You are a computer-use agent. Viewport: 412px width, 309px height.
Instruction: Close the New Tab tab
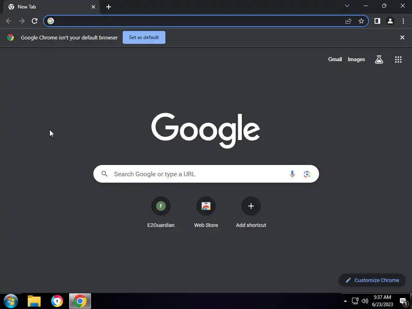tap(93, 7)
